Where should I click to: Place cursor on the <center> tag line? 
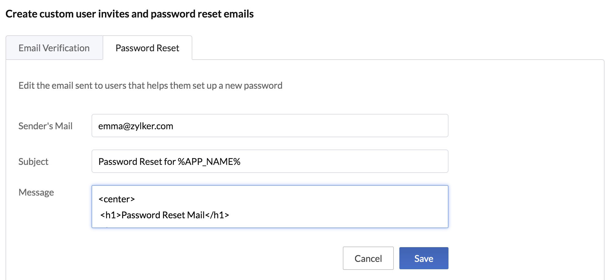coord(117,199)
